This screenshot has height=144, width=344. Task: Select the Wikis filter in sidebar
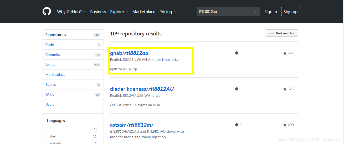click(x=73, y=94)
